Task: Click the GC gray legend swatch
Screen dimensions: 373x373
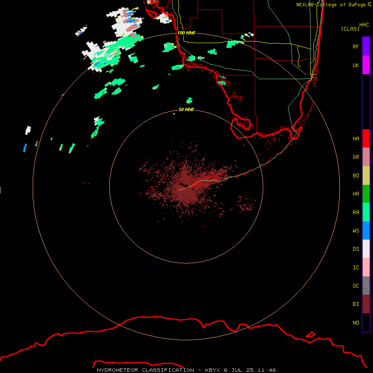Action: 366,286
